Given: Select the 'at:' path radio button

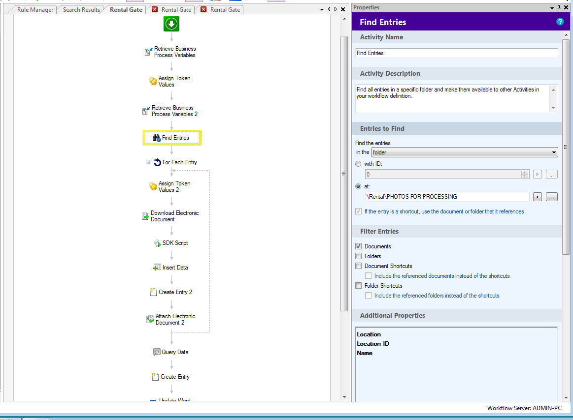Looking at the screenshot, I should pos(358,186).
